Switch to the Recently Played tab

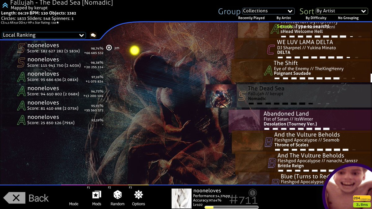(251, 18)
